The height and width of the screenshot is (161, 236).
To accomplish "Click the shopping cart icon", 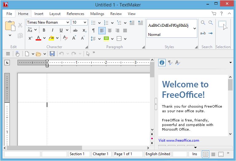I will 214,13.
